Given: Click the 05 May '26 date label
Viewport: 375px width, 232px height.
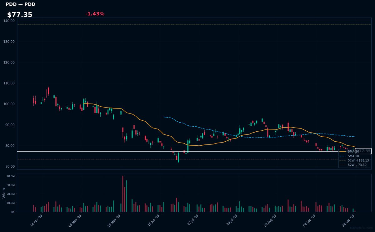Looking at the screenshot, I should click(75, 221).
